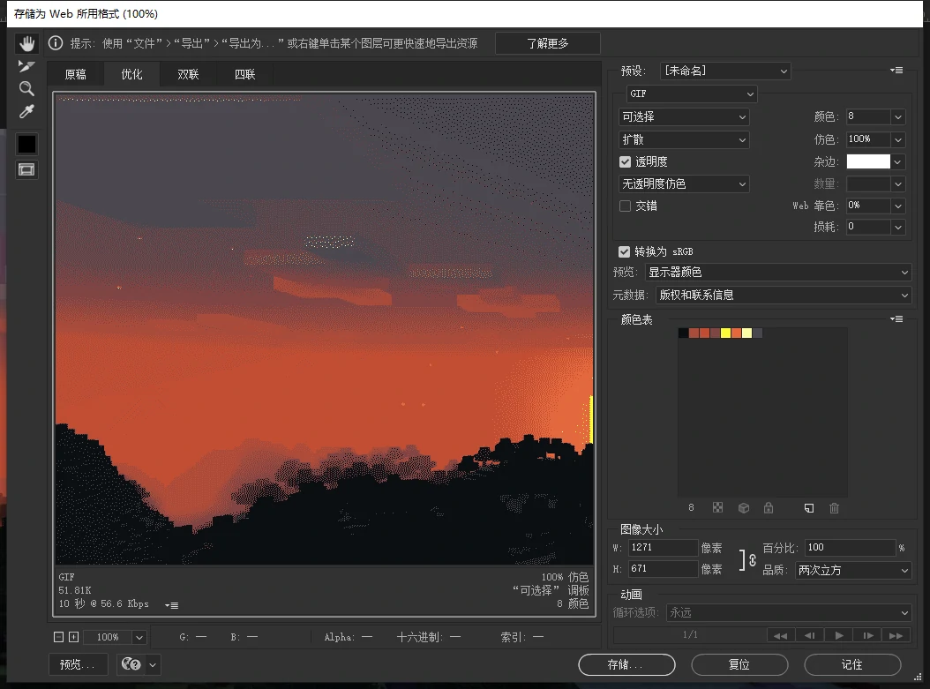Open the GIF format dropdown
This screenshot has height=689, width=930.
pyautogui.click(x=691, y=94)
